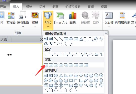Select elbow connector in 线条 section
136x94 pixels.
coord(61,54)
